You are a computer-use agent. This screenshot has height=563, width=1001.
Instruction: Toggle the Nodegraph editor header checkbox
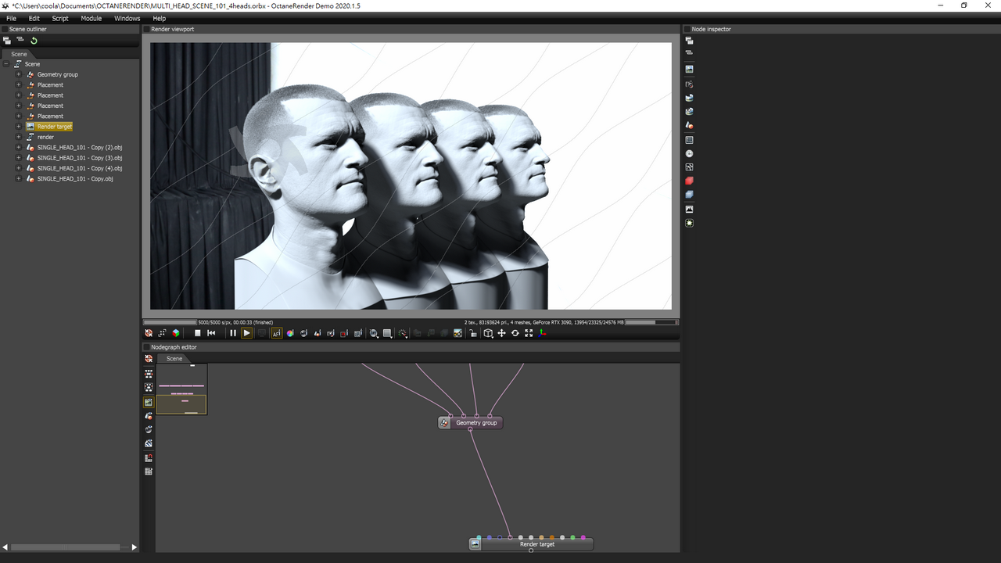point(146,347)
